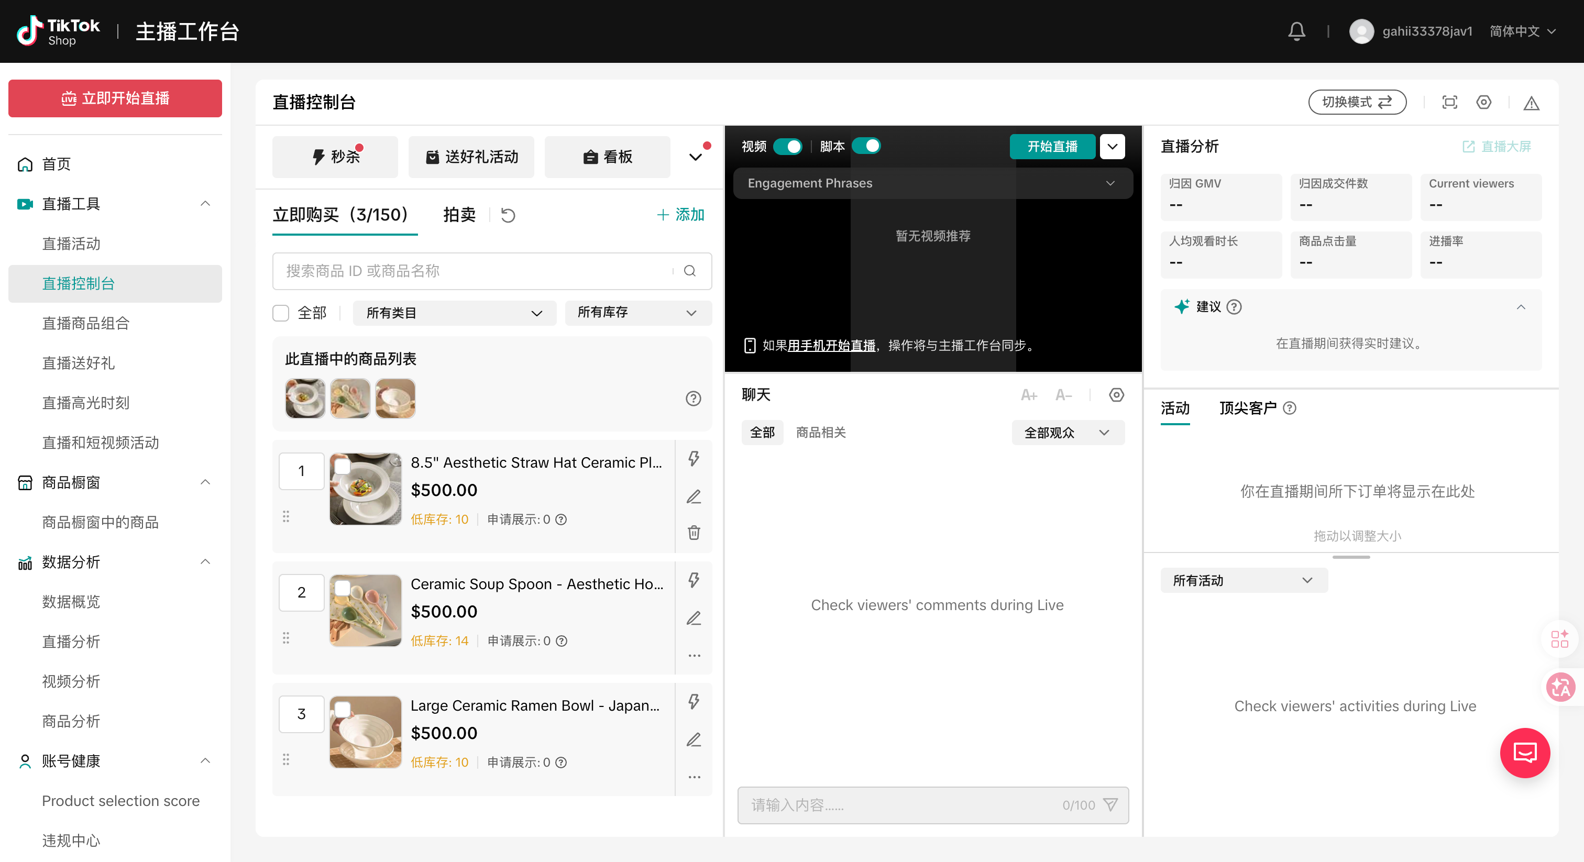The width and height of the screenshot is (1584, 862).
Task: Switch to the 拍卖 tab
Action: coord(459,215)
